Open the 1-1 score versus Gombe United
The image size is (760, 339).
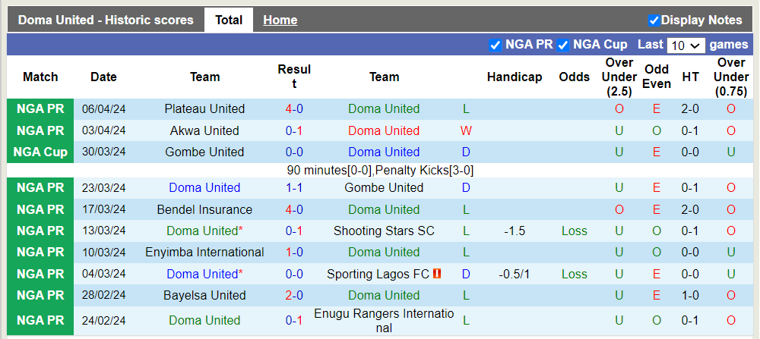coord(294,187)
